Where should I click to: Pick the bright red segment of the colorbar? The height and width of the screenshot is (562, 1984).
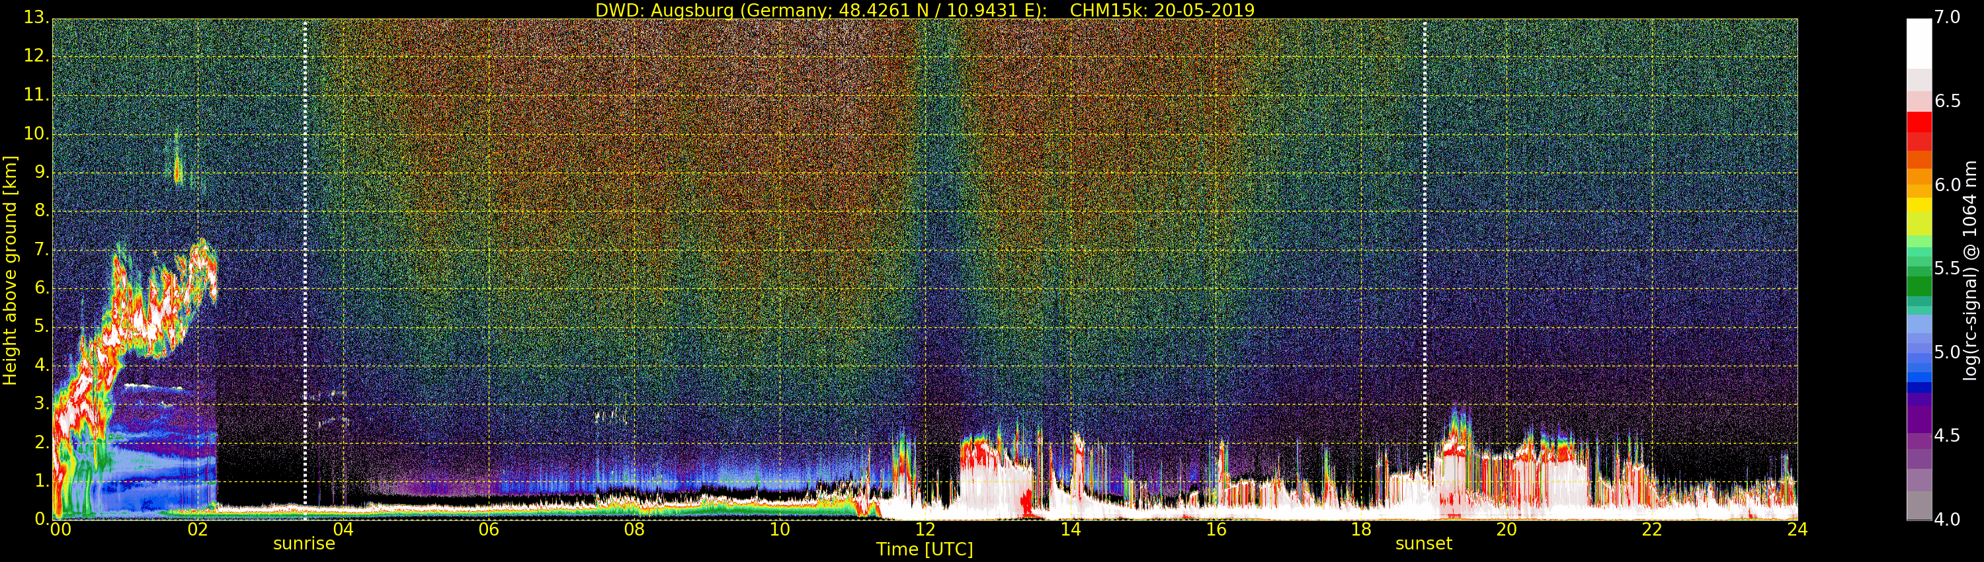(1919, 122)
